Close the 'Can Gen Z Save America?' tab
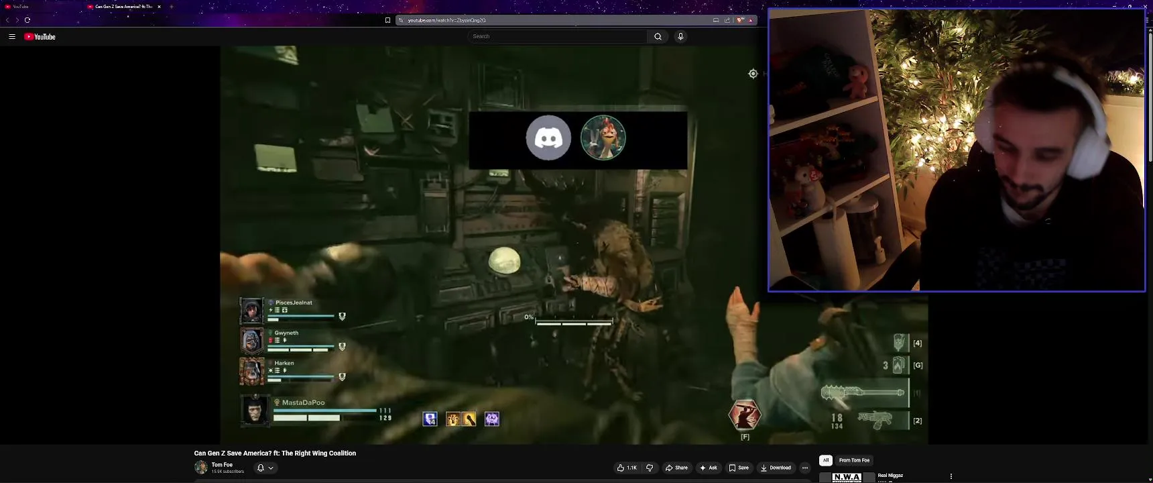 (159, 7)
